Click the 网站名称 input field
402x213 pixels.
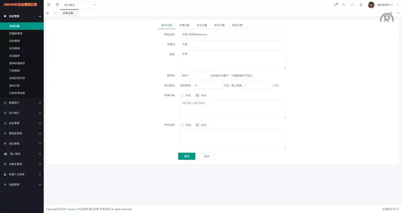(x=233, y=35)
